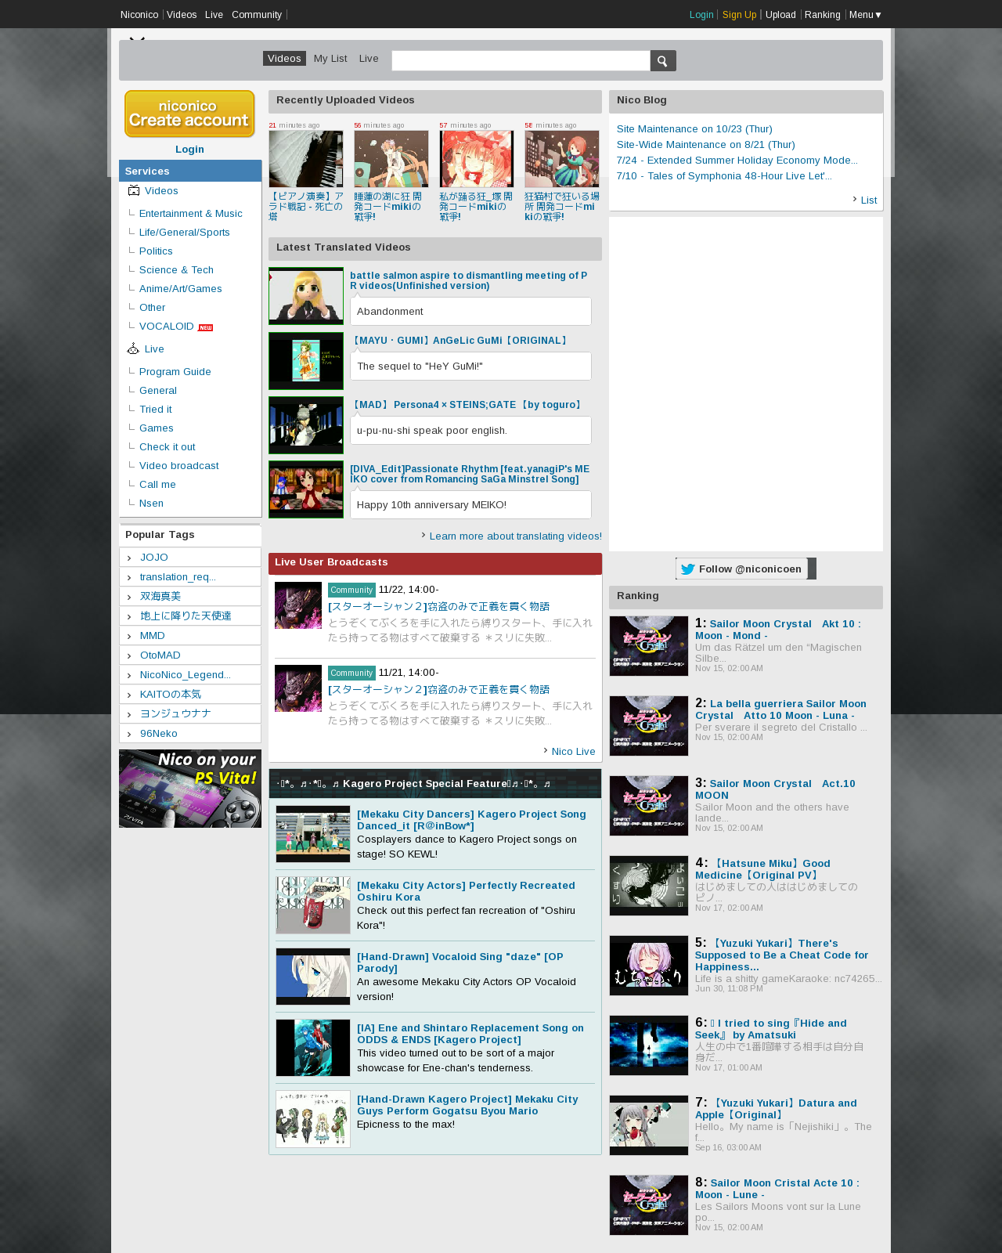Open the MMD popular tag
1002x1253 pixels.
(153, 636)
